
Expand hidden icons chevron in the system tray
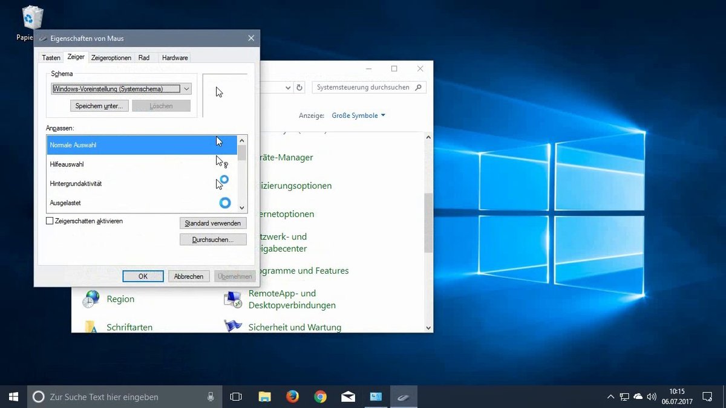point(611,397)
